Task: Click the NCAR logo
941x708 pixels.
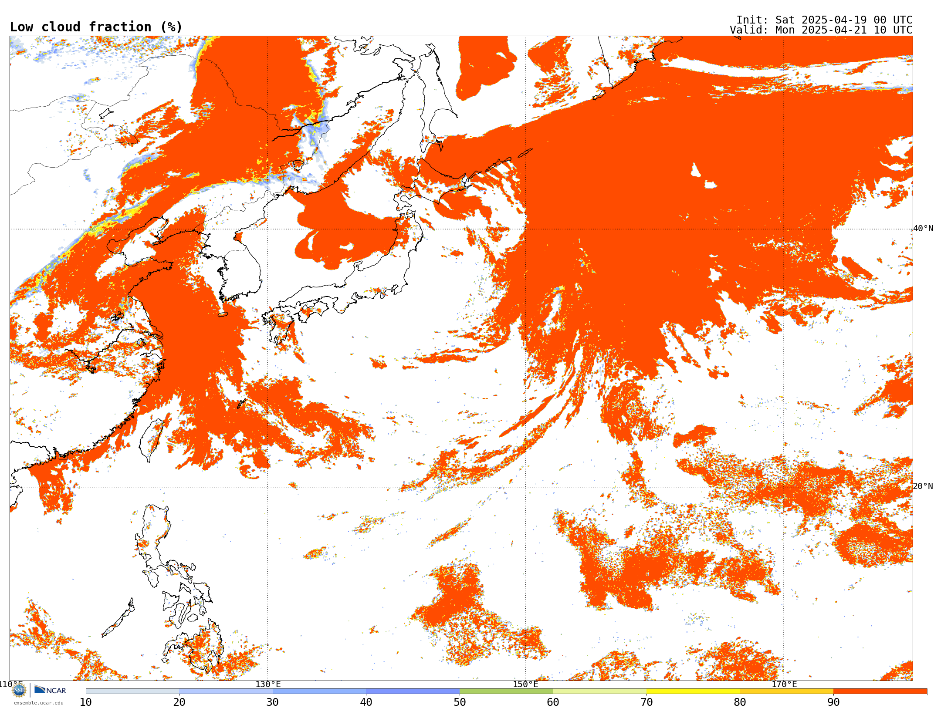Action: point(50,690)
